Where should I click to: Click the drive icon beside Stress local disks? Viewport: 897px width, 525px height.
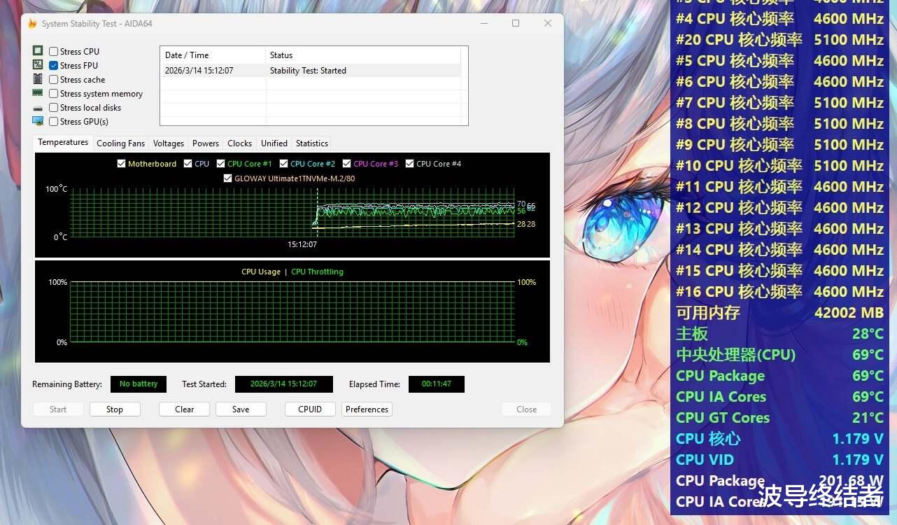coord(38,108)
